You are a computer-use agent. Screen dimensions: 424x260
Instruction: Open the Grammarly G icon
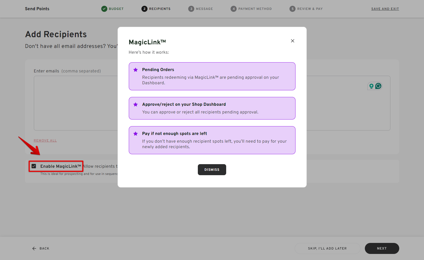[379, 86]
